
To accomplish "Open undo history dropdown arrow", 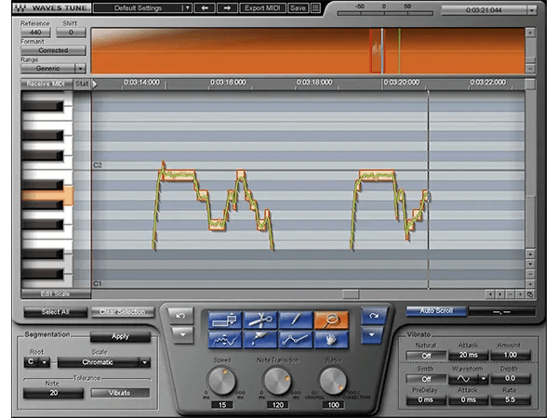I will click(x=182, y=334).
